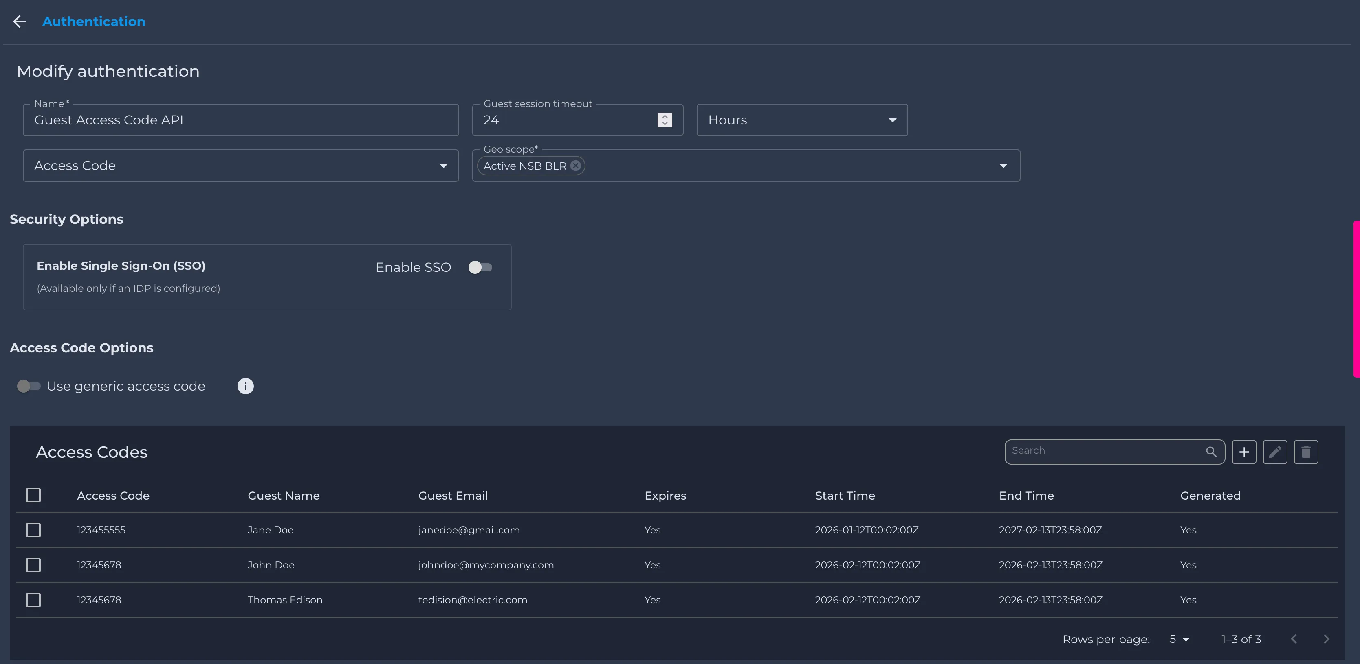Change the rows per page selector
Image resolution: width=1360 pixels, height=664 pixels.
(x=1180, y=639)
